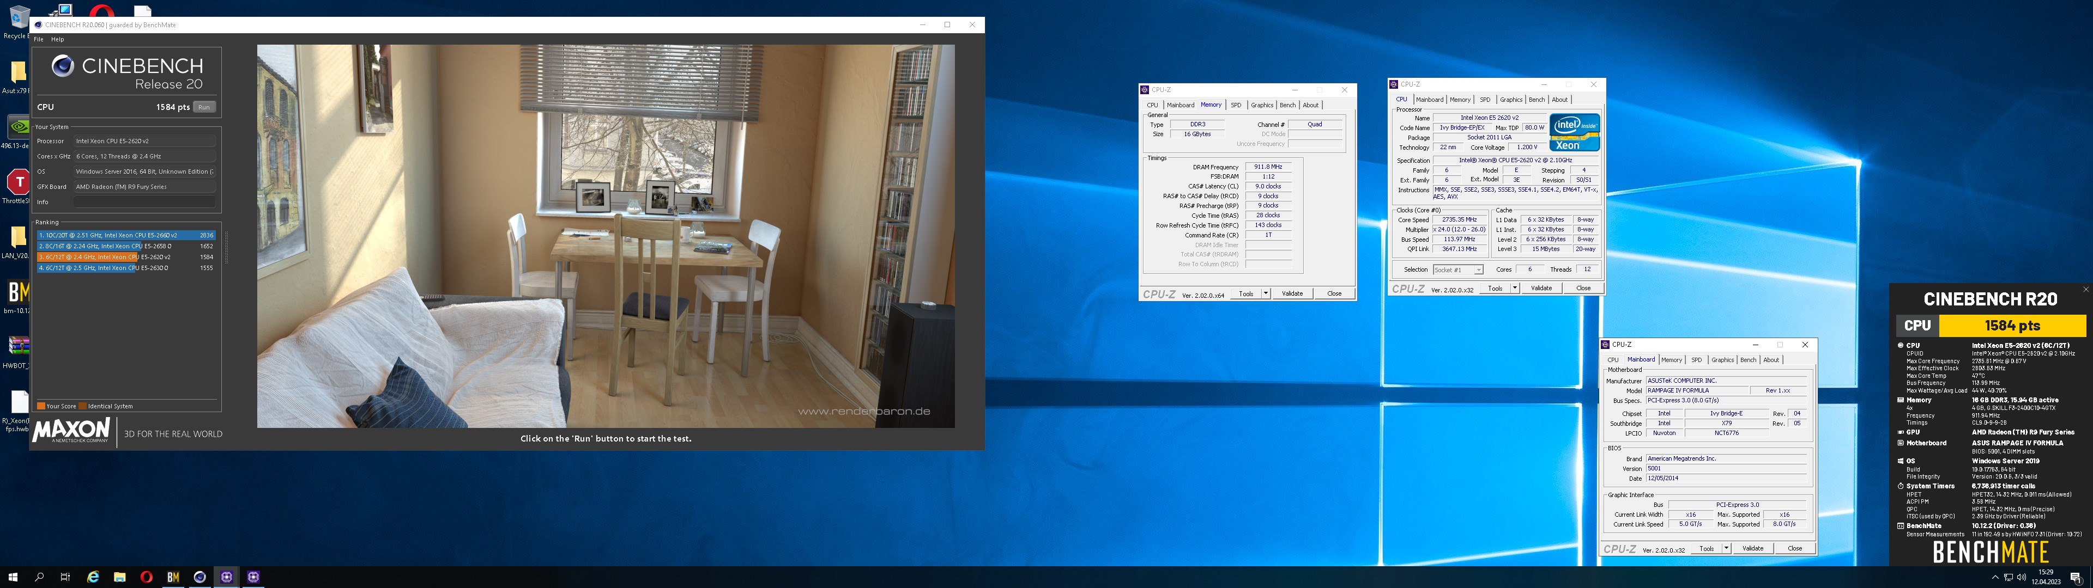Open the File menu in Cinebench
Screen dimensions: 2093x588
38,39
